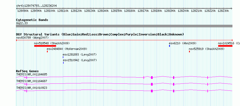Open variant esv1281893 (Levy2007) label

coord(80,54)
